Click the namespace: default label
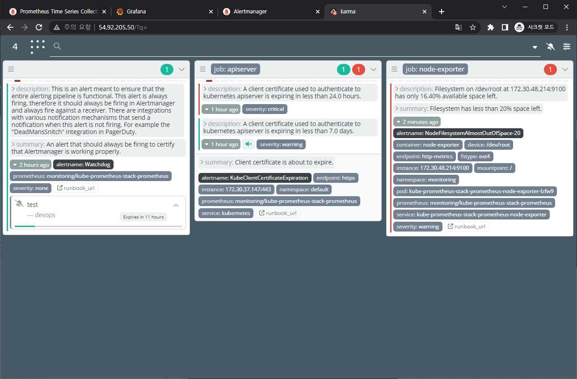Image resolution: width=577 pixels, height=379 pixels. 304,189
